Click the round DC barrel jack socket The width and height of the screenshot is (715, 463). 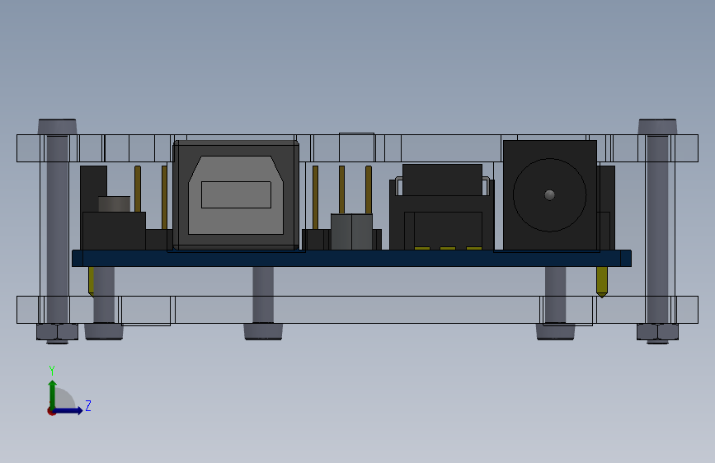point(549,195)
